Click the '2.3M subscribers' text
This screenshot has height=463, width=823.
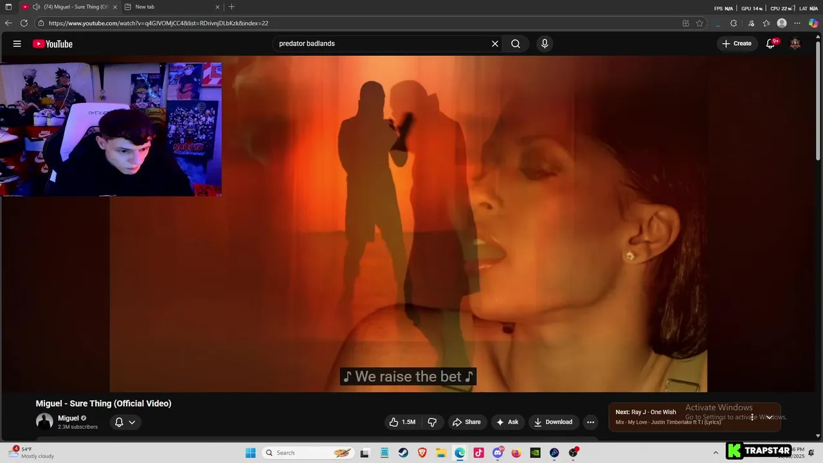[78, 427]
